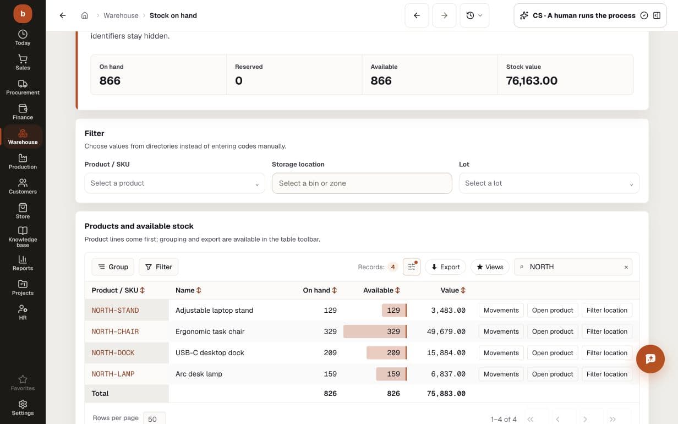Open the table Filter button
This screenshot has height=424, width=678.
[x=158, y=267]
